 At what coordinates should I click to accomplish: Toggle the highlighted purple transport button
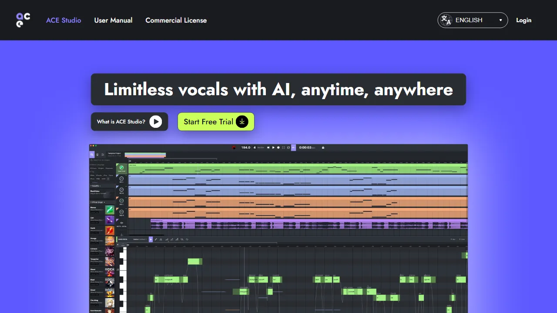[x=293, y=148]
